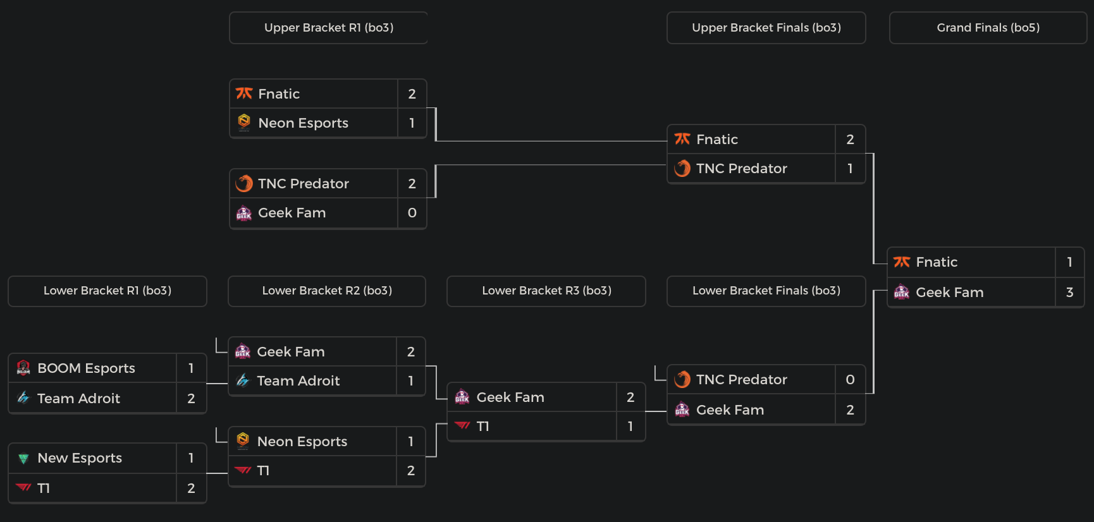Click Neon Esports logo in Upper Bracket R1

[244, 123]
